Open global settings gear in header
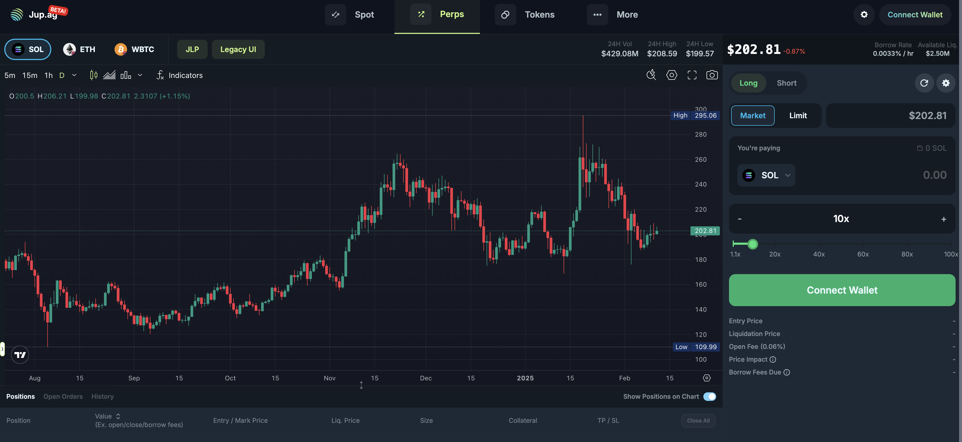The width and height of the screenshot is (962, 442). [864, 15]
